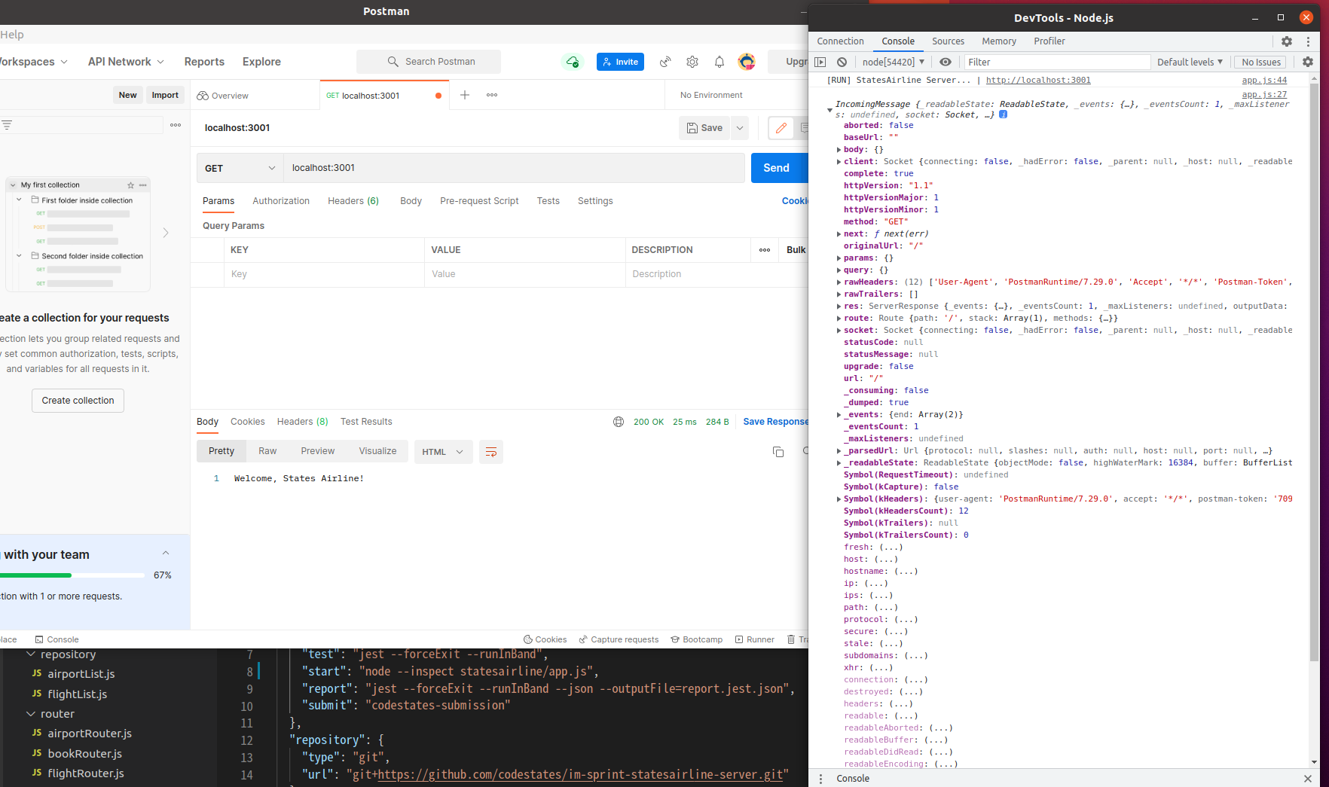The width and height of the screenshot is (1329, 787).
Task: Open a new request tab with plus icon
Action: pos(465,95)
